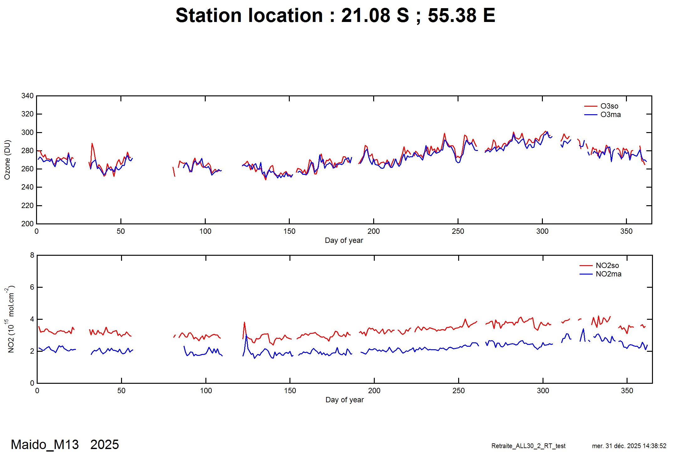Click the "Maido_M13 2025" footer text
Image resolution: width=673 pixels, height=455 pixels.
pos(65,445)
